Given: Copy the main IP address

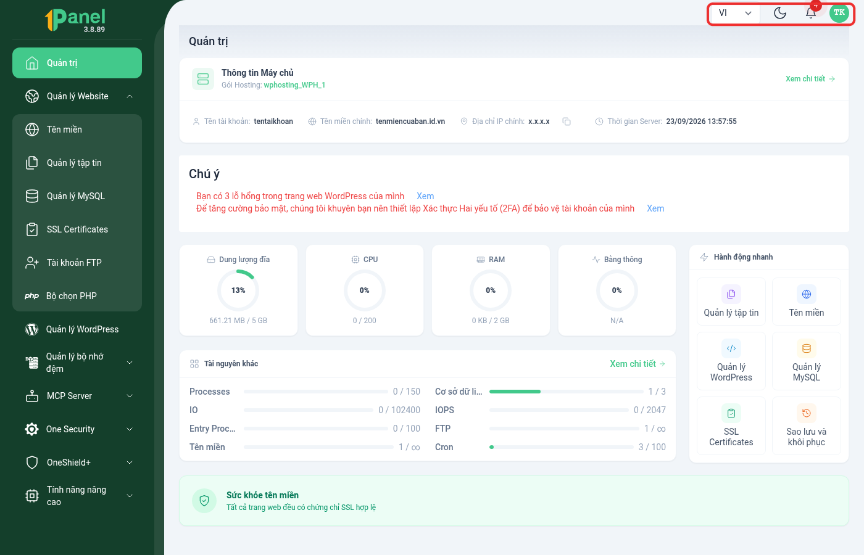Looking at the screenshot, I should click(x=567, y=121).
